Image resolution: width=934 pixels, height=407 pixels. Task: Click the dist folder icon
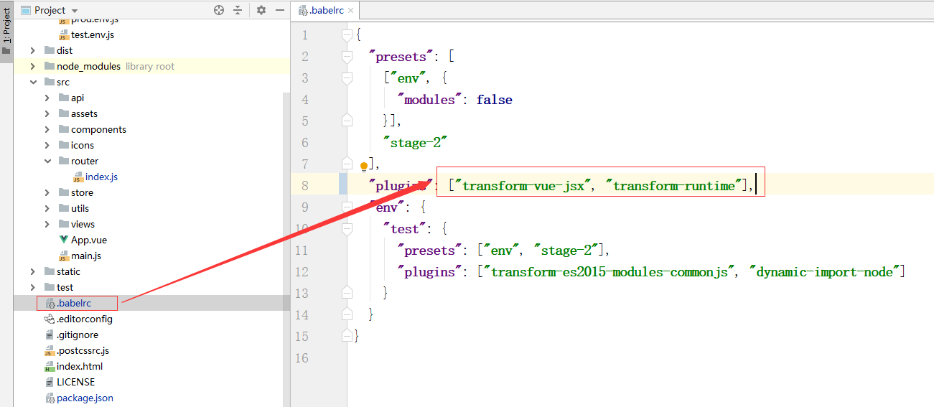(49, 50)
